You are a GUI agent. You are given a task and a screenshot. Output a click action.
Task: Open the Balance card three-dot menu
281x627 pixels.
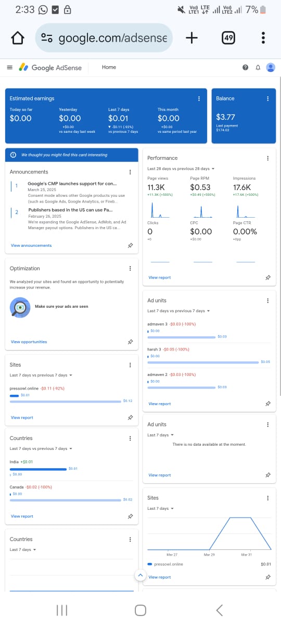point(267,98)
